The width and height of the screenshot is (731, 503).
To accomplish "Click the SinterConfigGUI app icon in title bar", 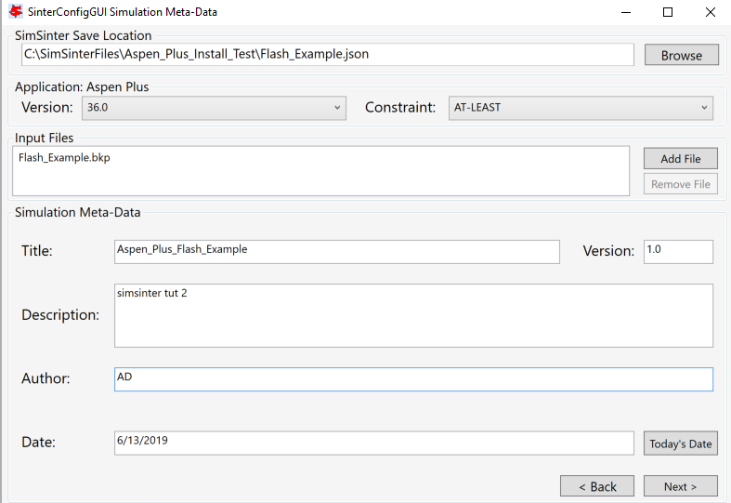I will [x=16, y=11].
